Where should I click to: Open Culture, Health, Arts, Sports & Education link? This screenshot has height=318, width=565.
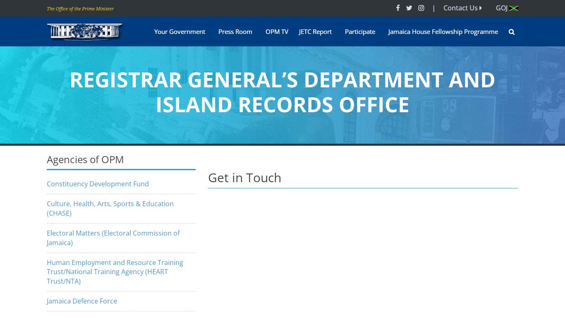pos(110,208)
